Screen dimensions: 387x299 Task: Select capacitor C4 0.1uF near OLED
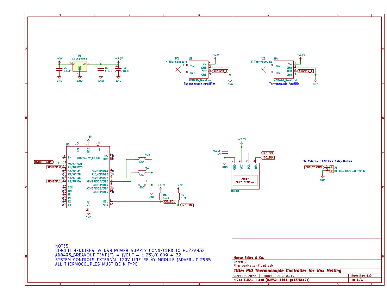(225, 152)
